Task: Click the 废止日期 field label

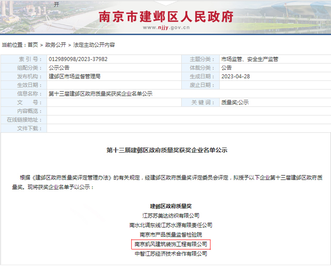Action: click(202, 85)
